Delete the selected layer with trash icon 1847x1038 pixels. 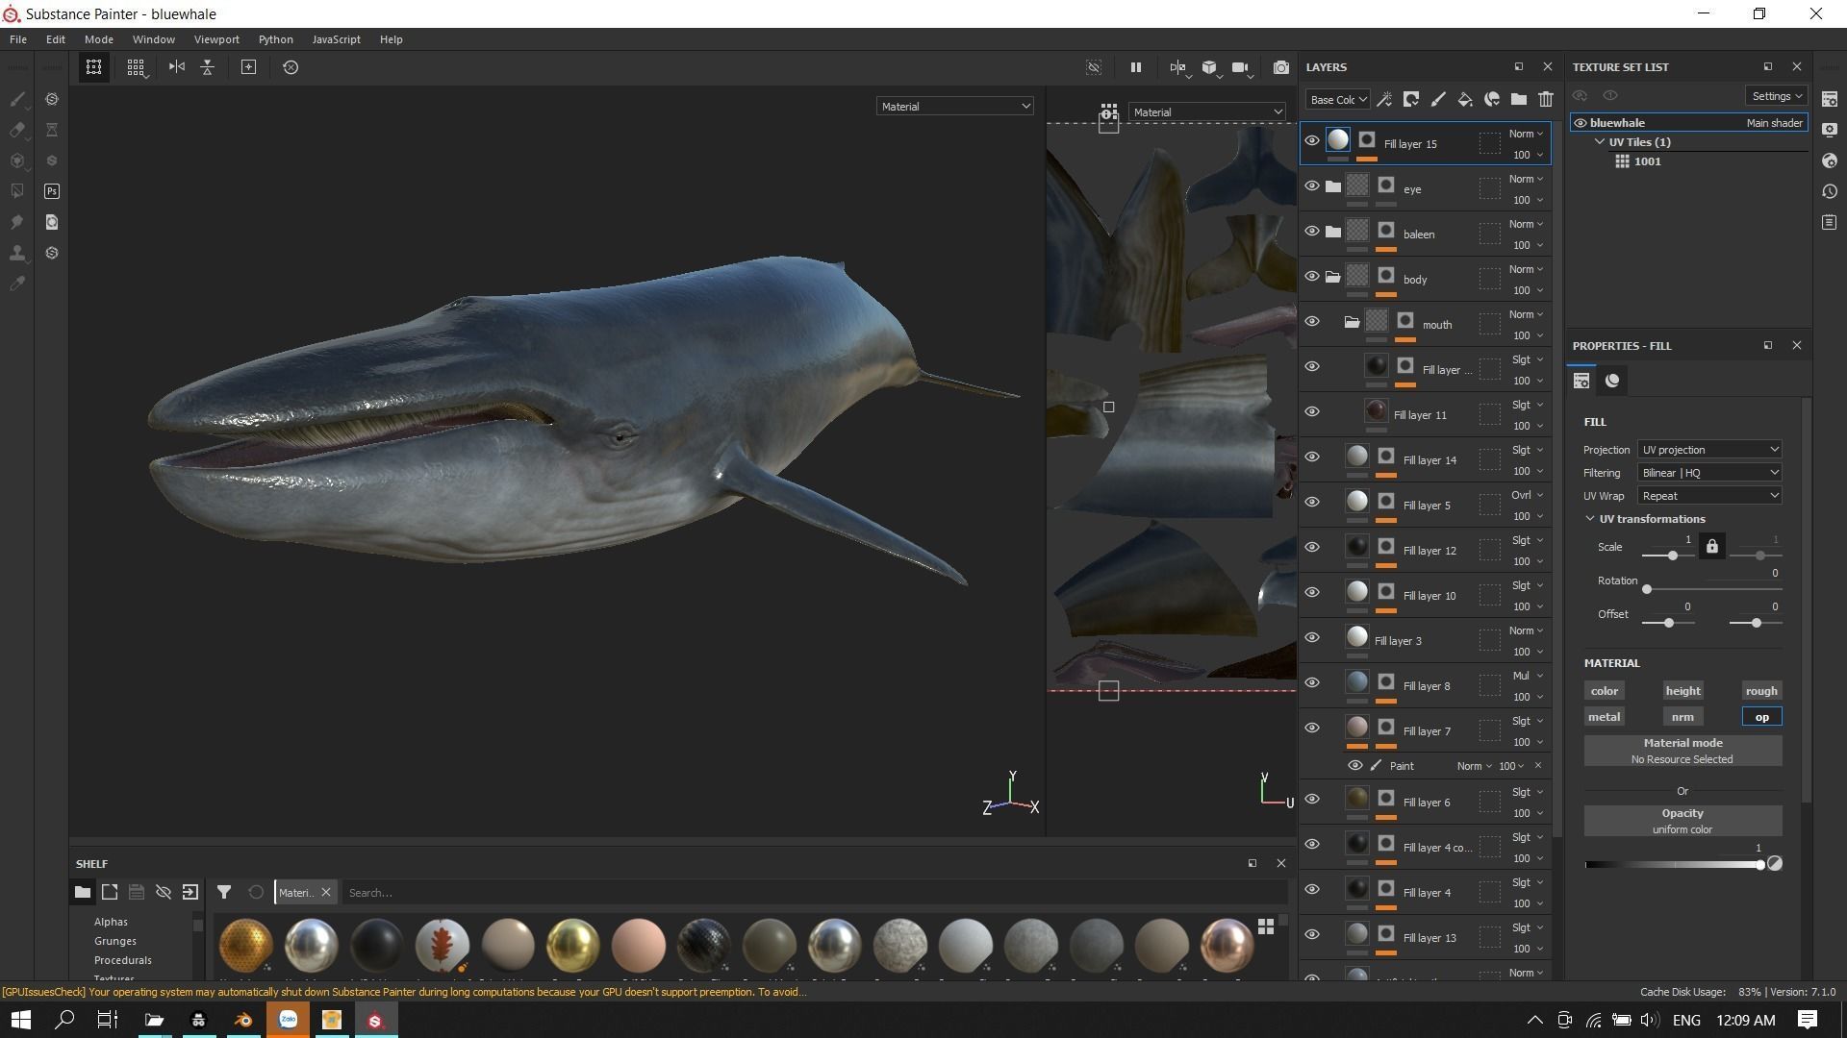tap(1546, 99)
